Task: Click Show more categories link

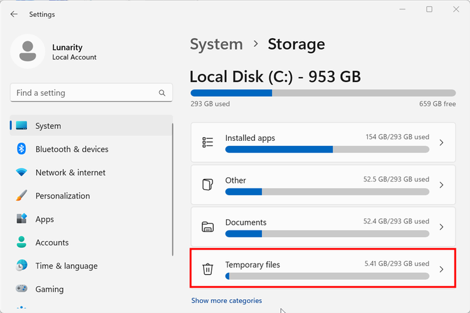Action: click(x=226, y=300)
